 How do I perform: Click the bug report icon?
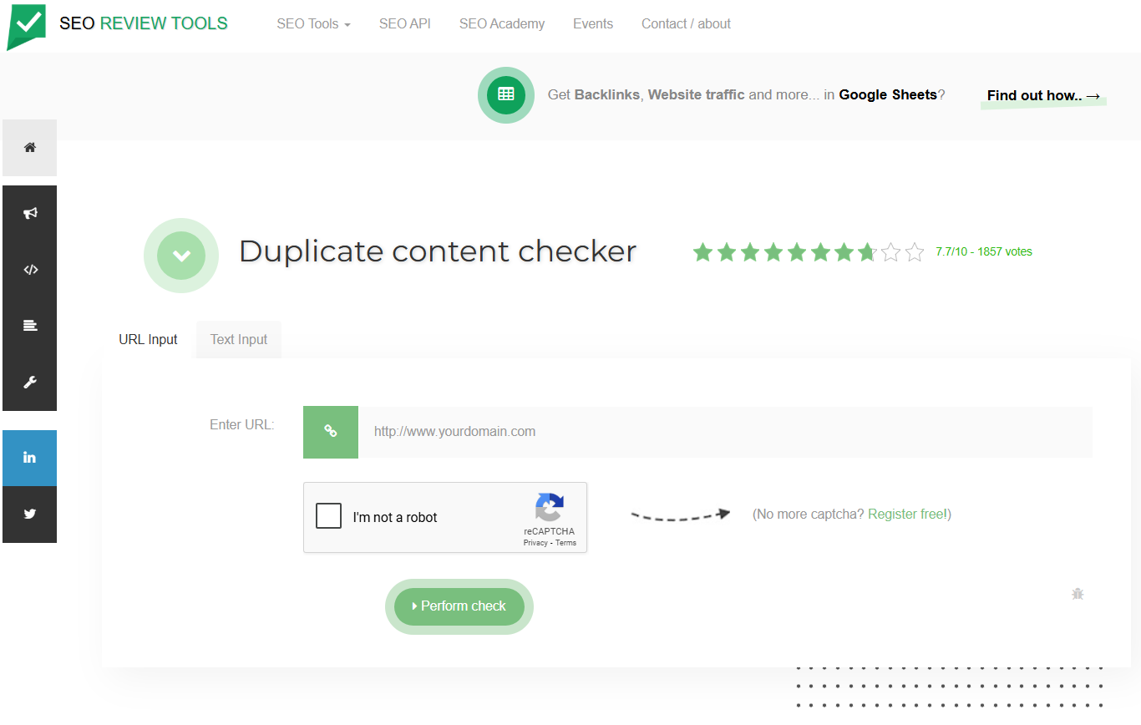[1078, 594]
